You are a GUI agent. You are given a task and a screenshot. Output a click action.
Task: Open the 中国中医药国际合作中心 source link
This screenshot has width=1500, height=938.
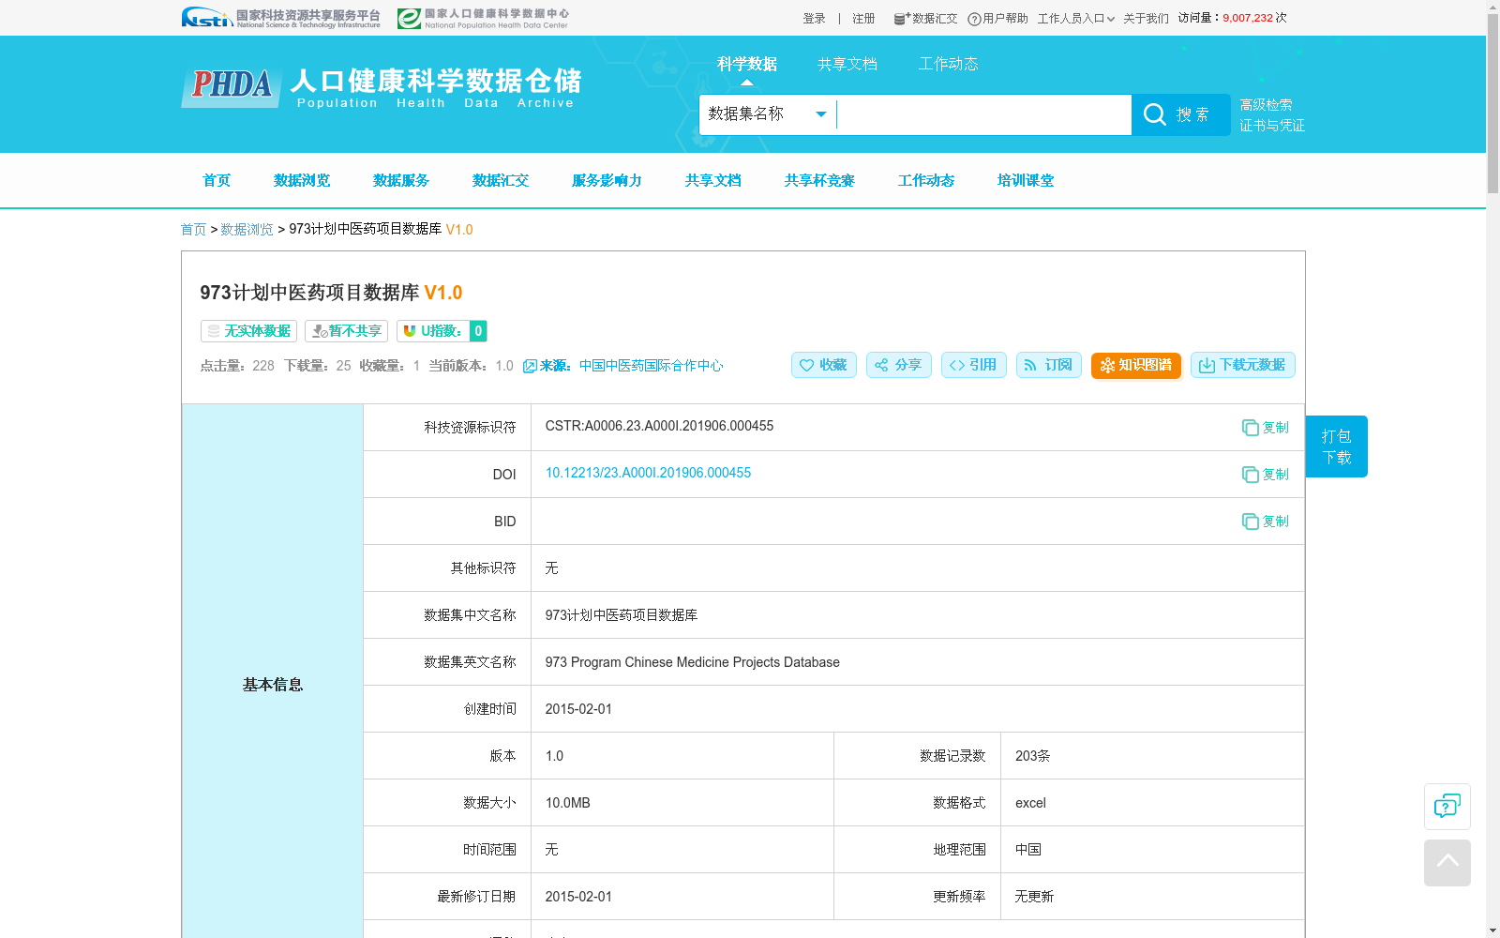coord(651,366)
